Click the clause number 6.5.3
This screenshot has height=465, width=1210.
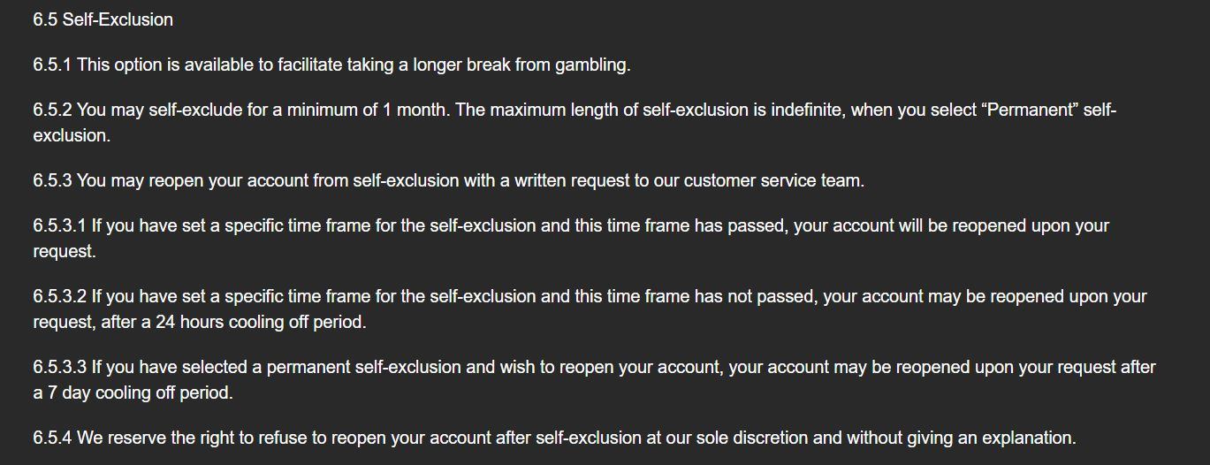coord(52,180)
